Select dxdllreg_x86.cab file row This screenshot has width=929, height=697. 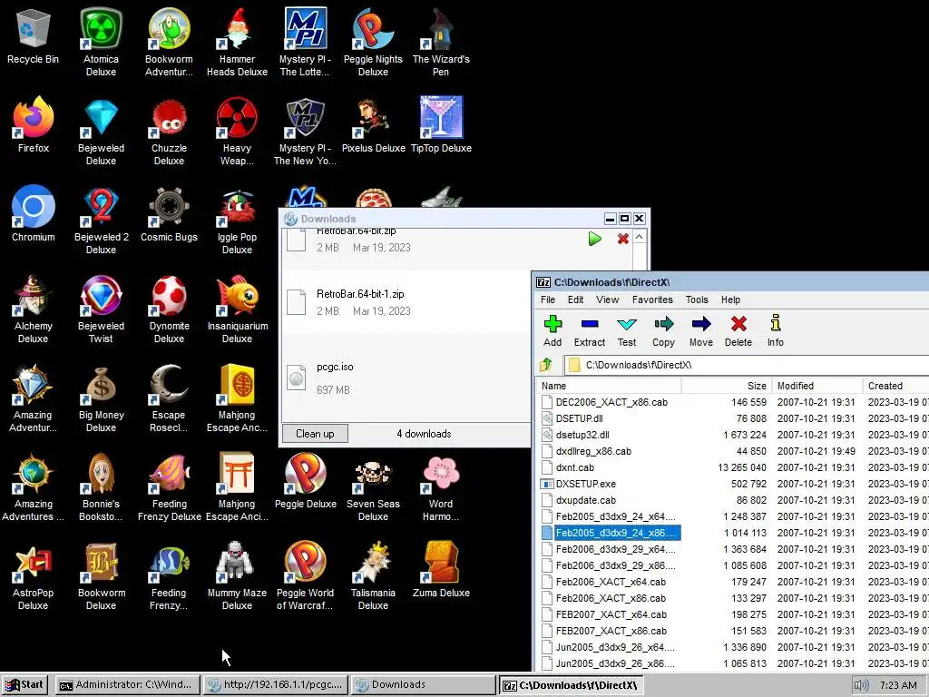(x=733, y=451)
